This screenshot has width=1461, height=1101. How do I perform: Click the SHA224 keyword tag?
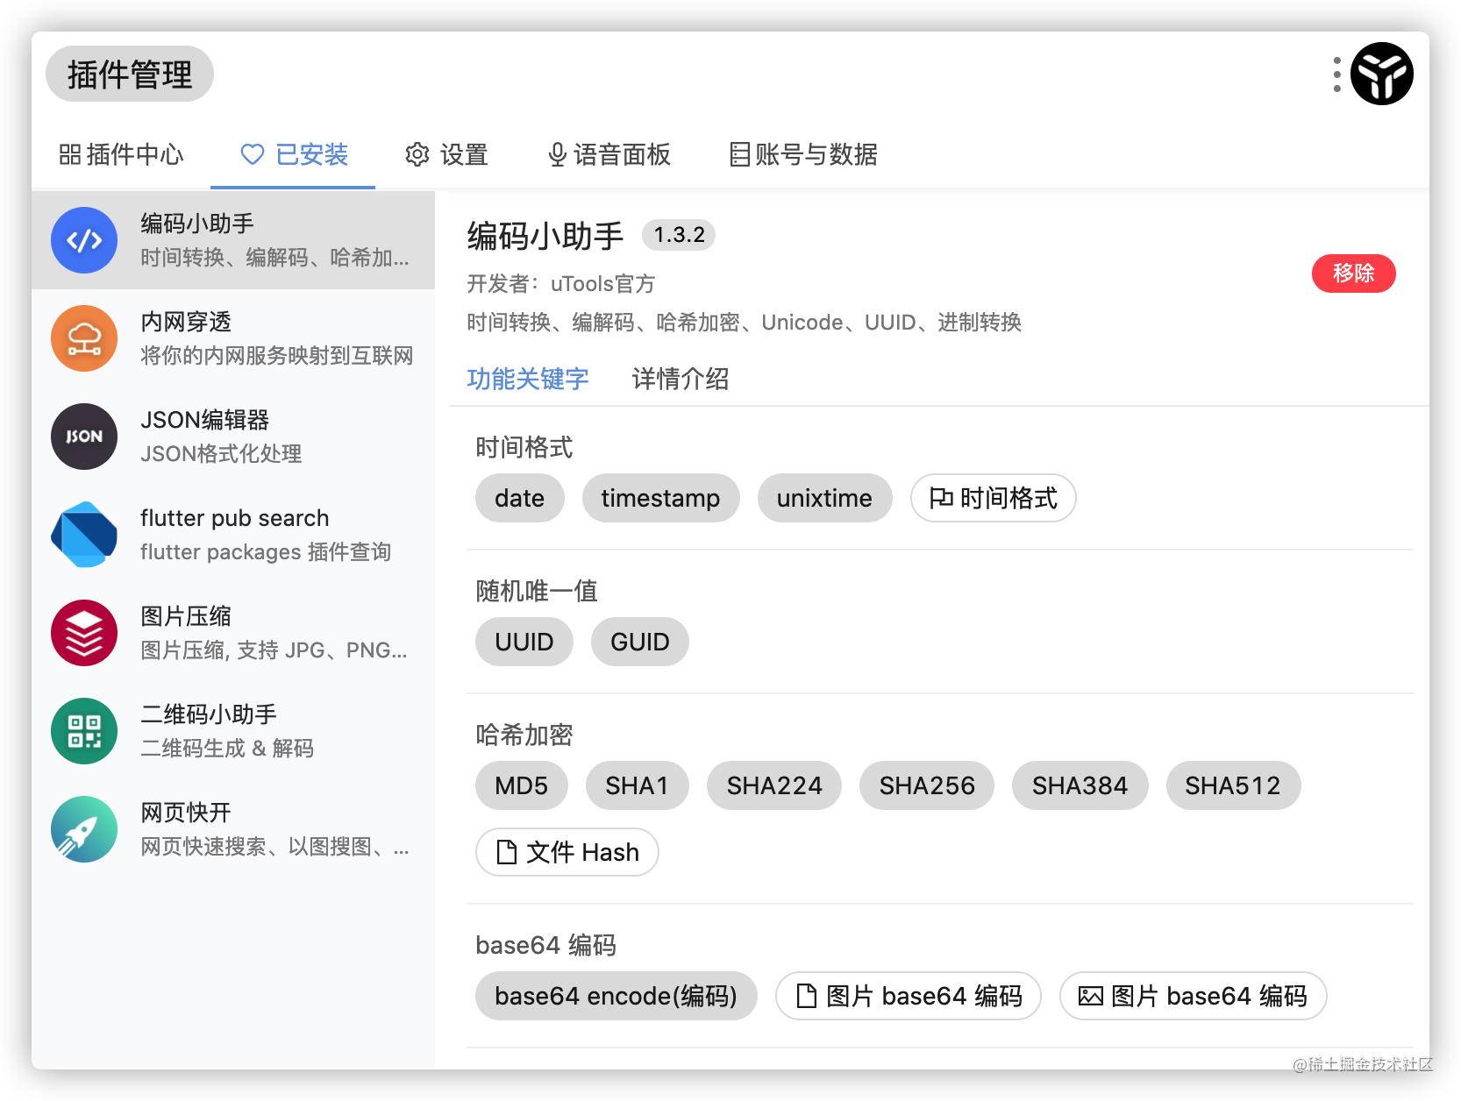(x=774, y=785)
